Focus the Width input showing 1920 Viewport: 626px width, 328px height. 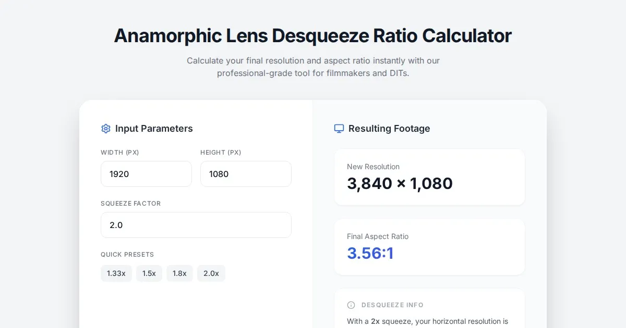146,174
